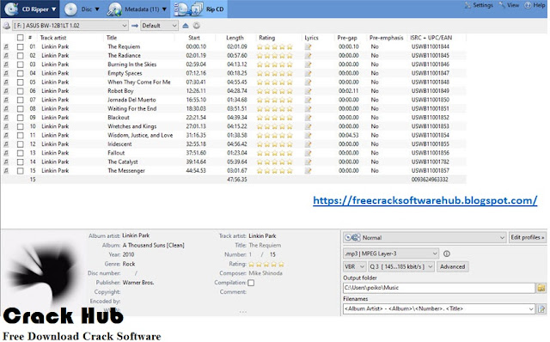Set star rating for Iridescent track
Image resolution: width=550 pixels, height=342 pixels.
(x=275, y=144)
